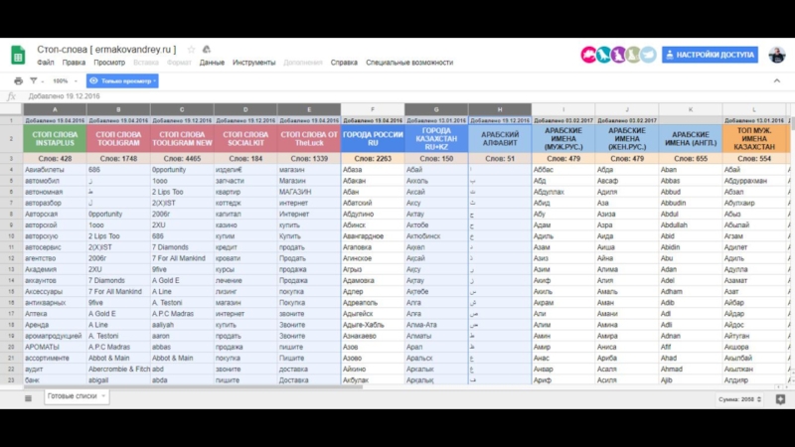Viewport: 795px width, 447px height.
Task: Click the purple collaborator avatar
Action: click(x=618, y=55)
